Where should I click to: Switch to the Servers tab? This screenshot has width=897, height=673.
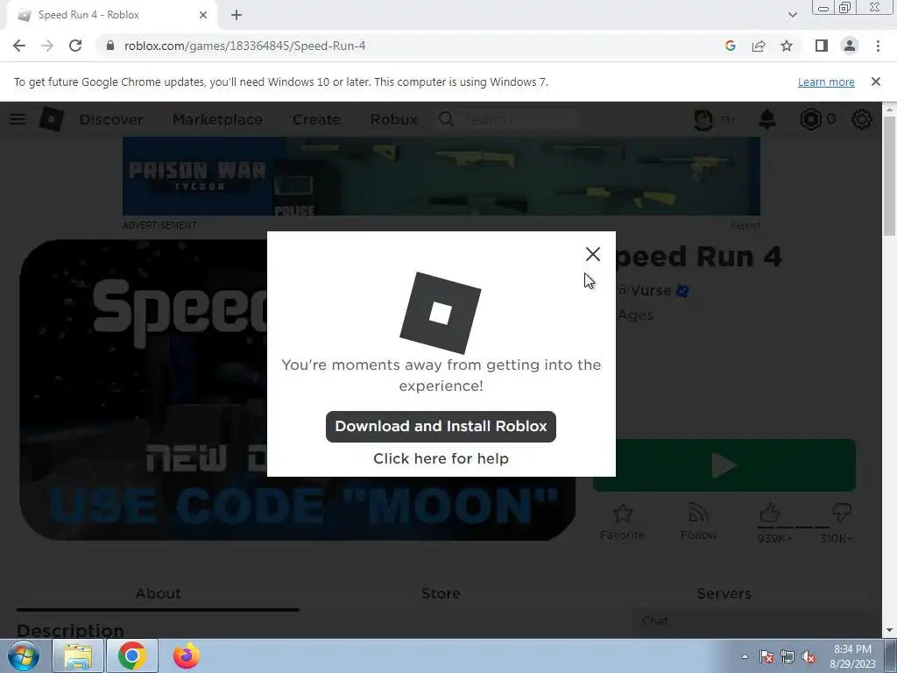click(724, 593)
